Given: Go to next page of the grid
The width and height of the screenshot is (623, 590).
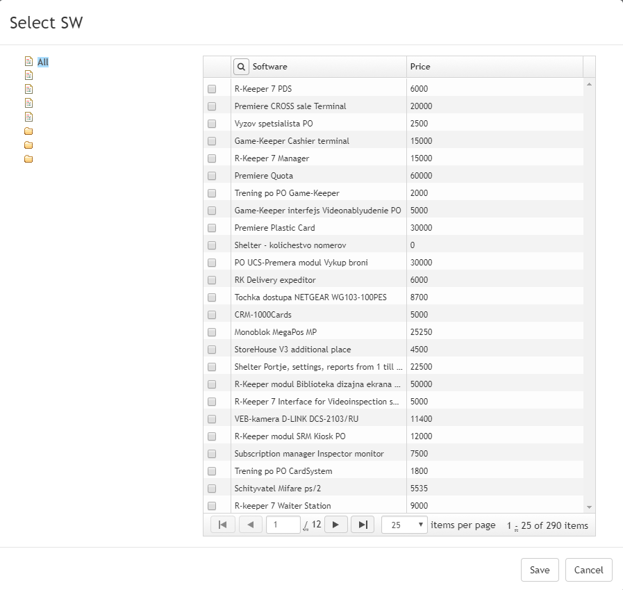Looking at the screenshot, I should [335, 525].
